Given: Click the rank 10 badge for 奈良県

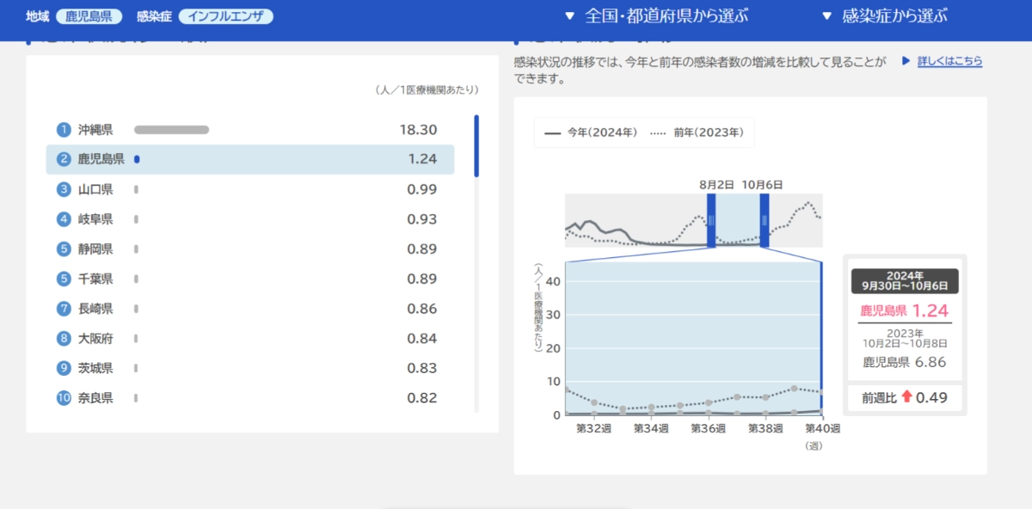Looking at the screenshot, I should pos(64,398).
